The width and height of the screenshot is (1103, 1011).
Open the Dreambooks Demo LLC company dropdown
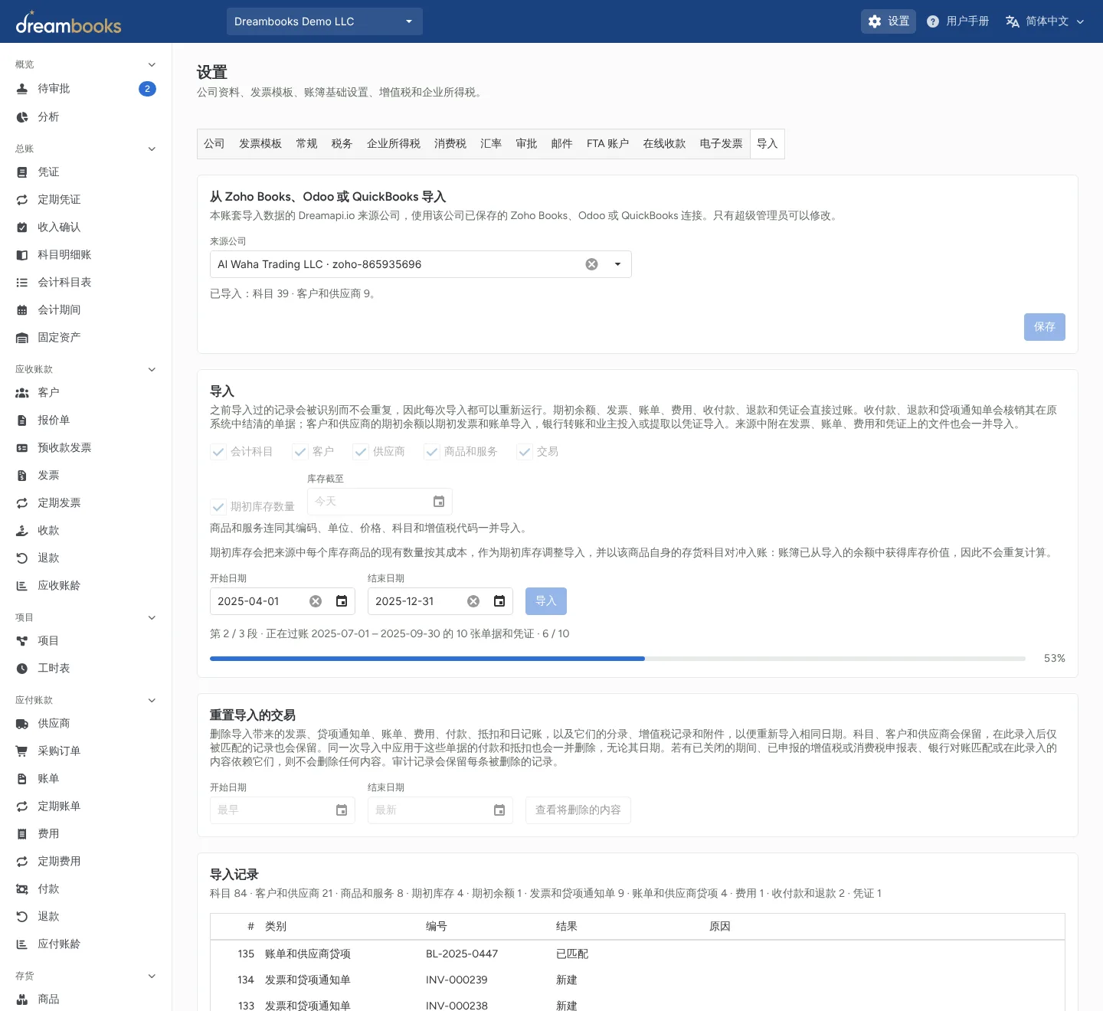(325, 21)
